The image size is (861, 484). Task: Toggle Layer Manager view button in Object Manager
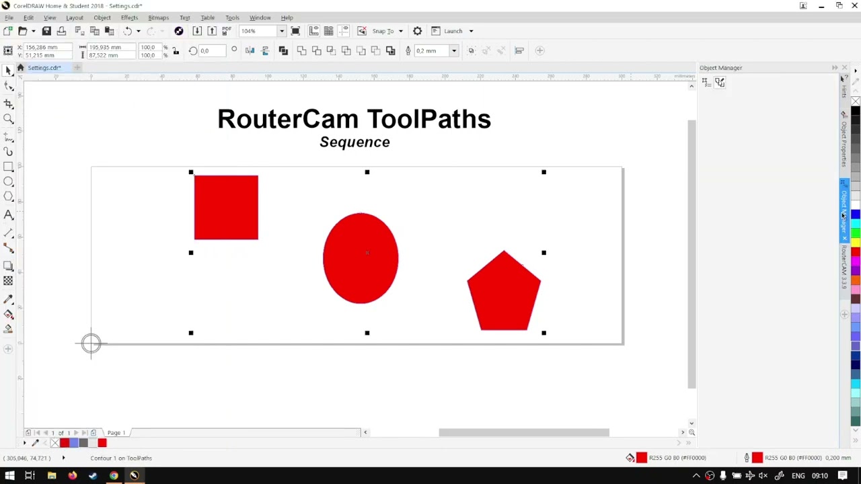click(720, 82)
